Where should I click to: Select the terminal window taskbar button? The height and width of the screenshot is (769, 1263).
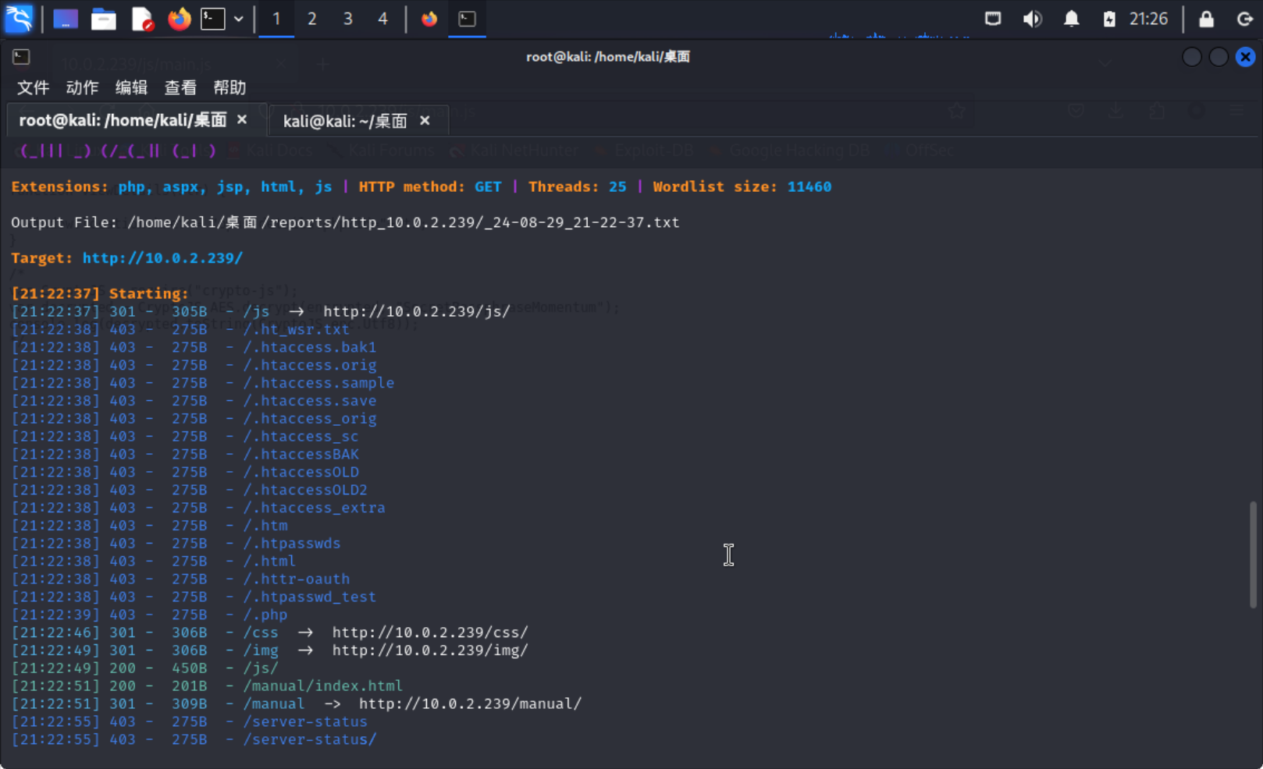coord(468,19)
